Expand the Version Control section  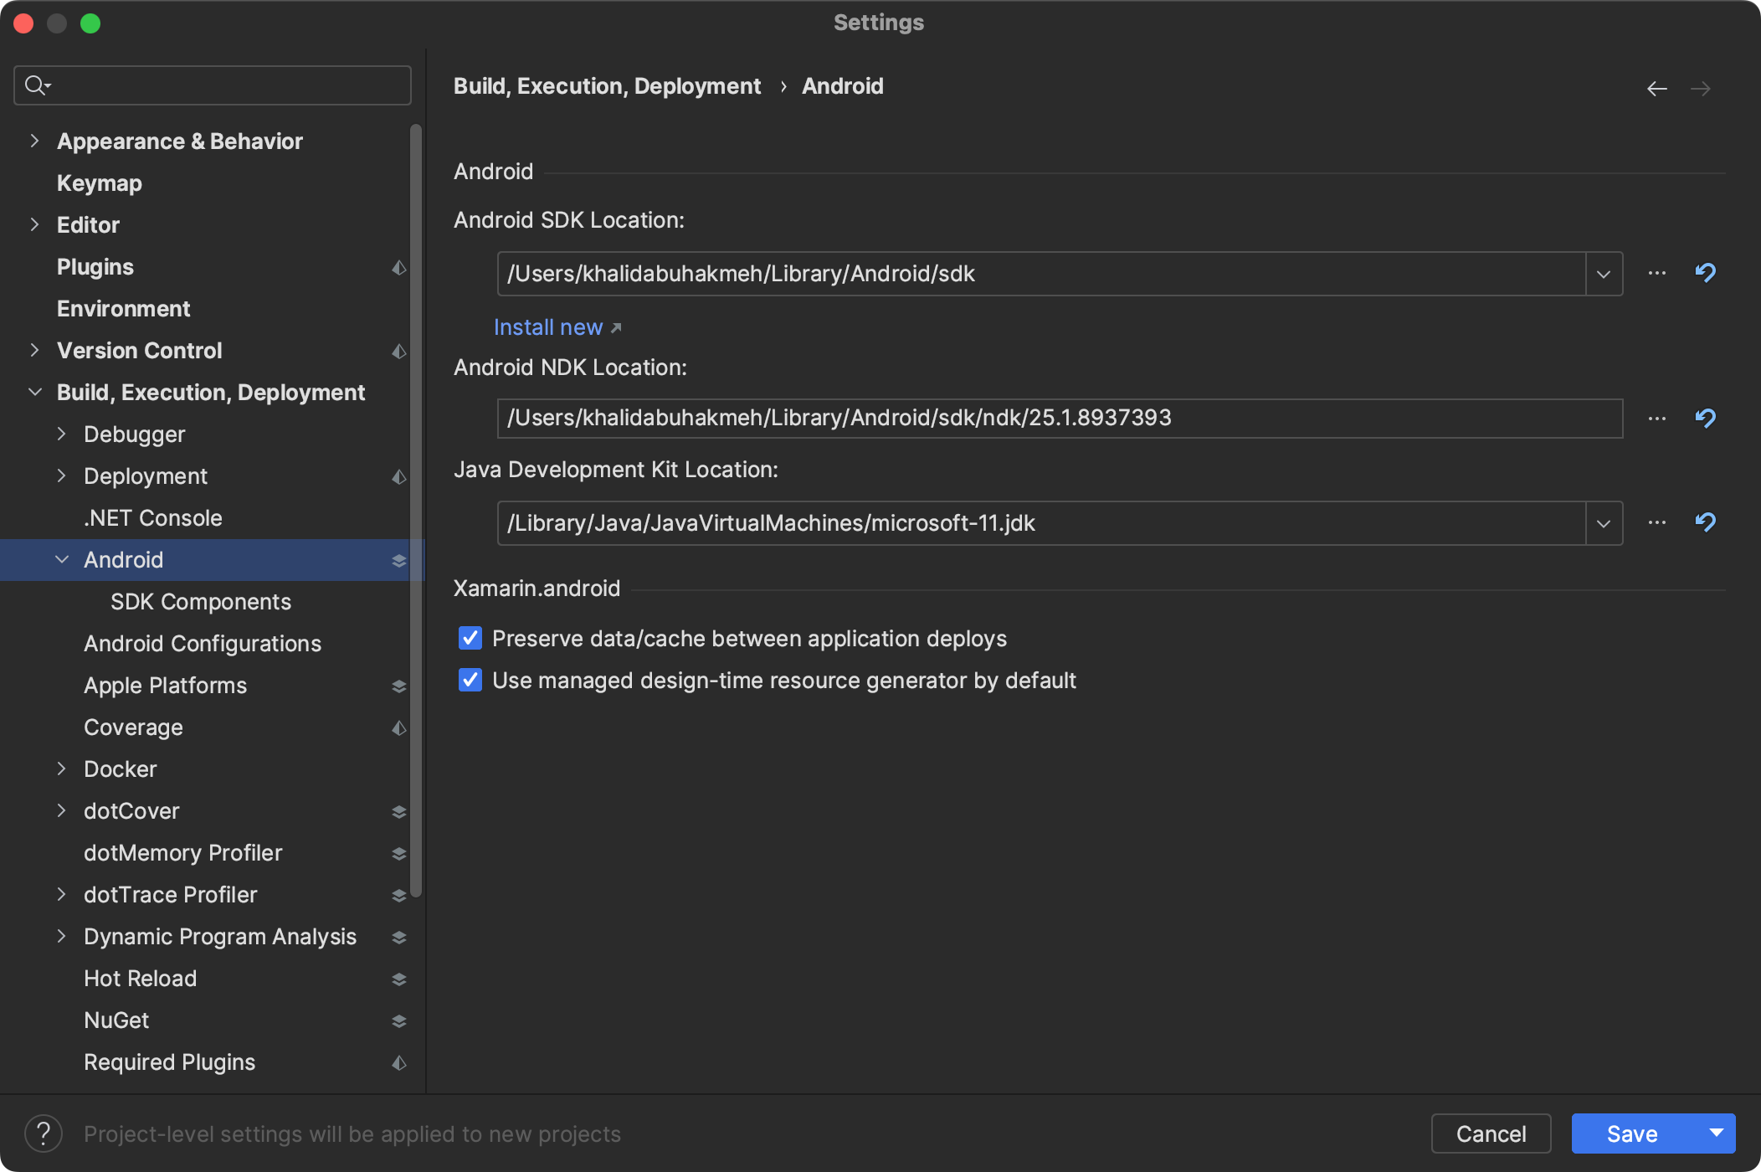point(34,350)
